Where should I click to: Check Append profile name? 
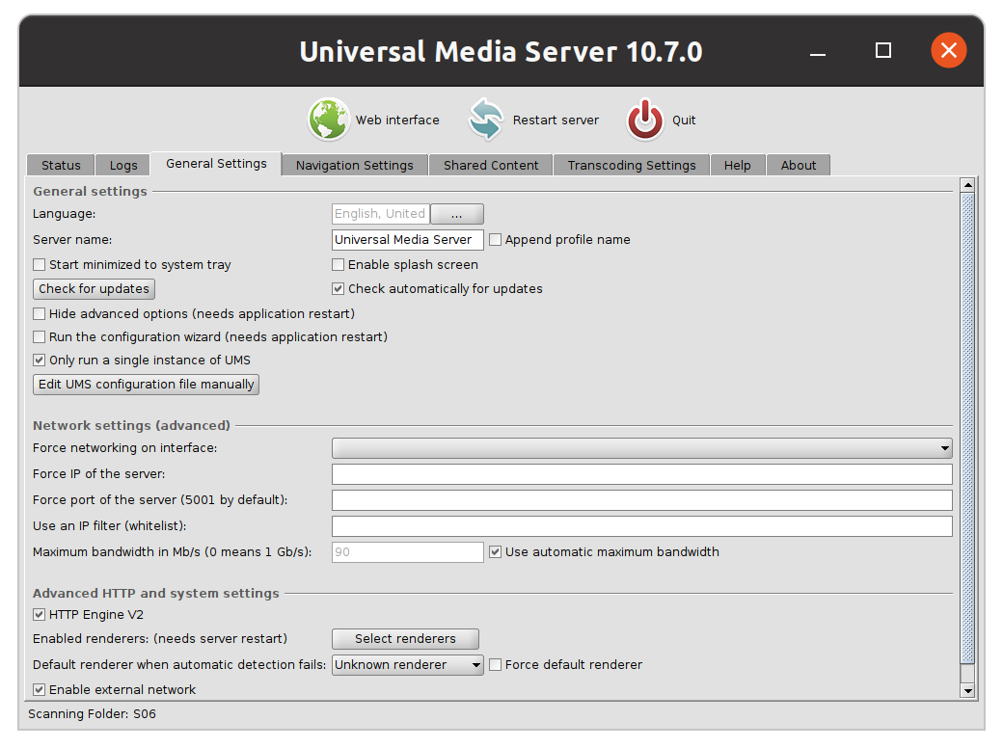(x=495, y=239)
